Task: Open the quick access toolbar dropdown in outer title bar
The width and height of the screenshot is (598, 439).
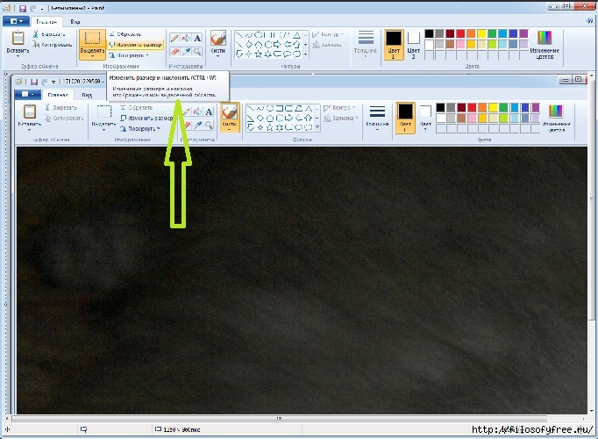Action: point(41,8)
